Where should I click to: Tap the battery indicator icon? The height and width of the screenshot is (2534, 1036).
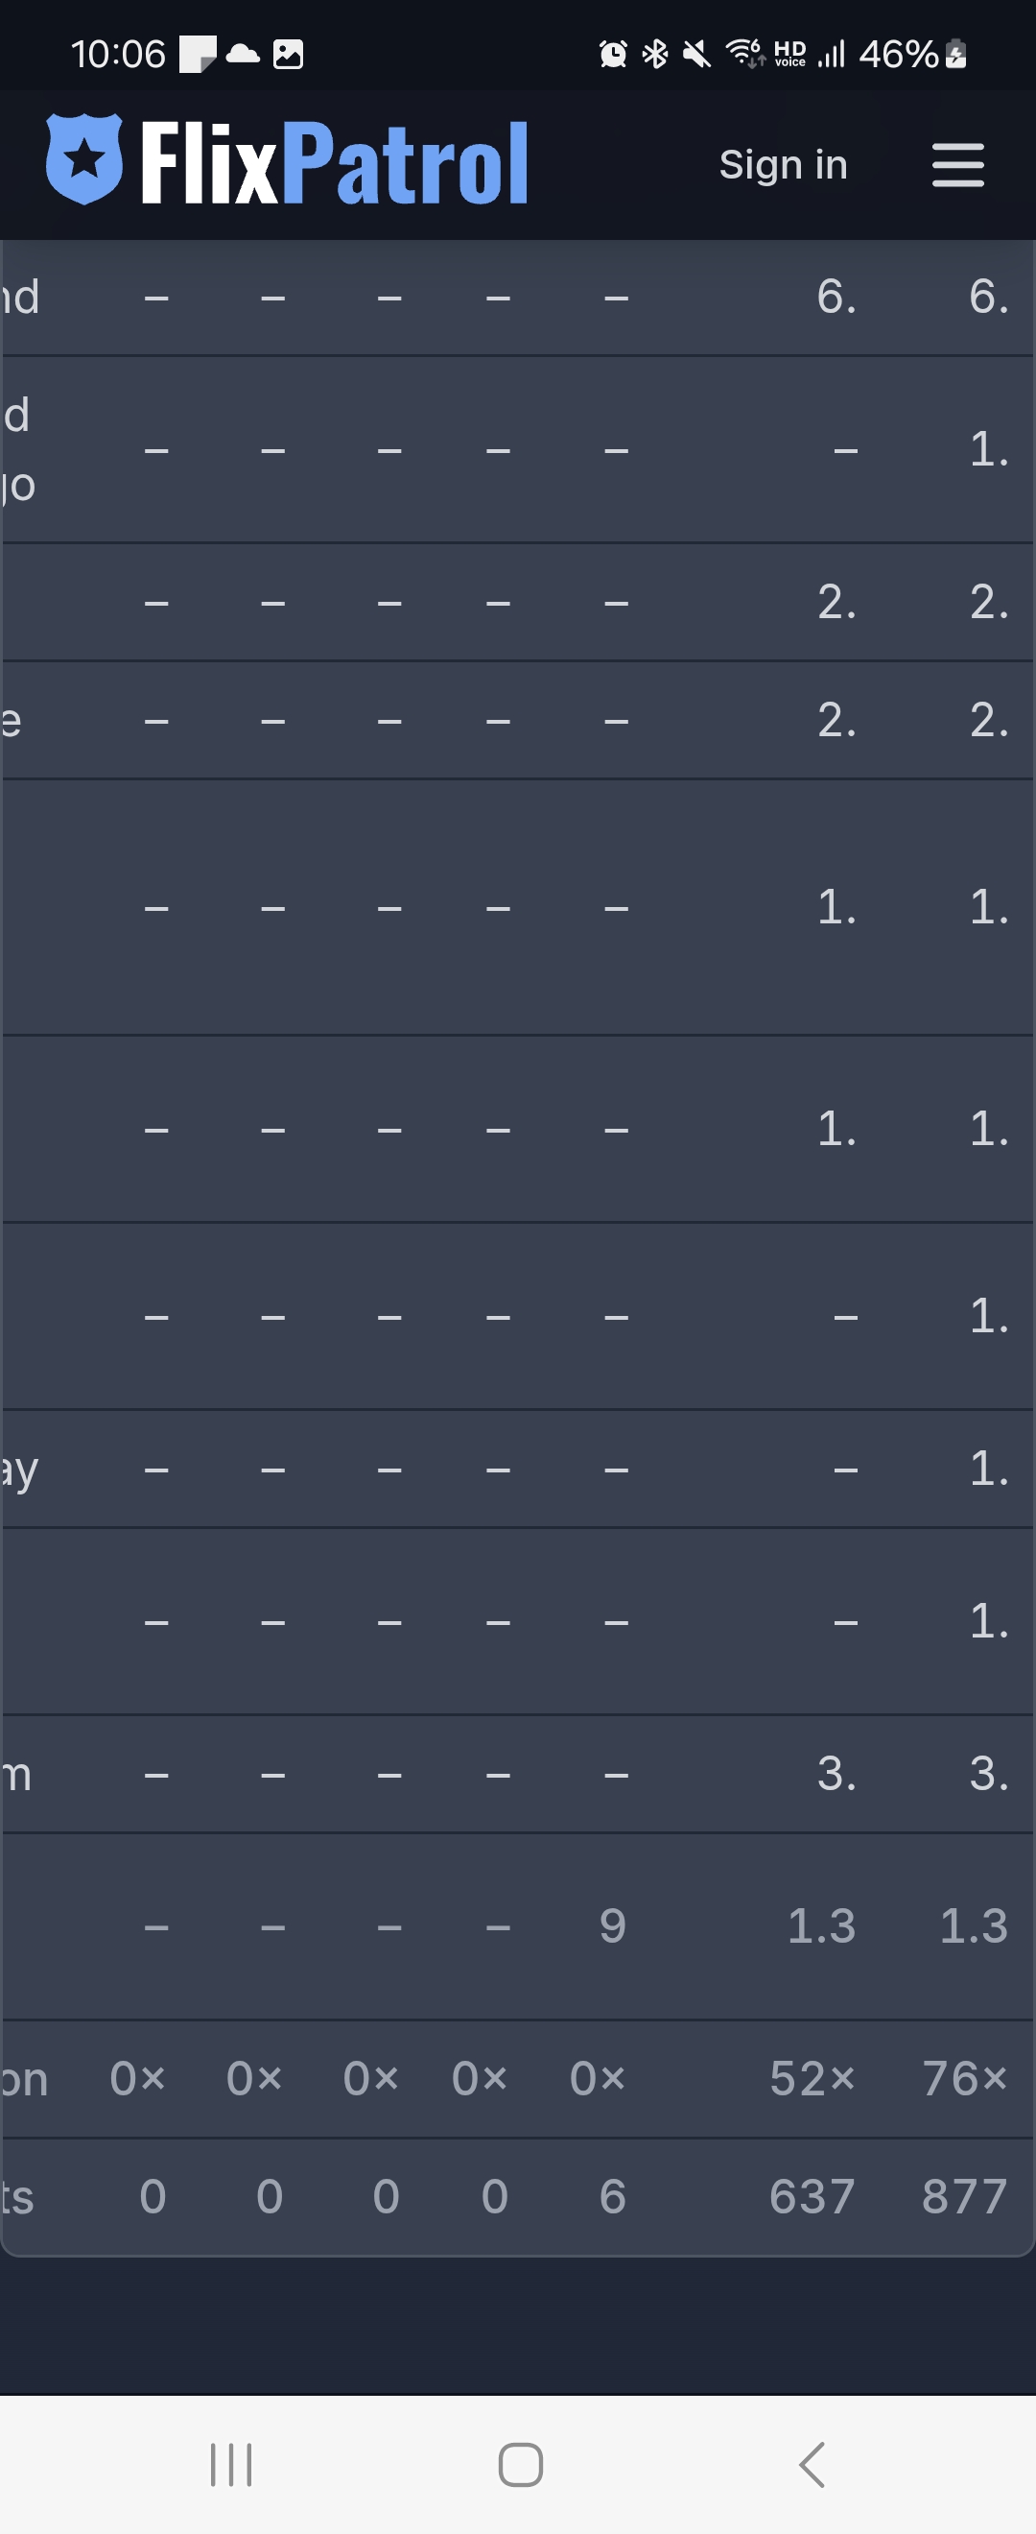(955, 54)
